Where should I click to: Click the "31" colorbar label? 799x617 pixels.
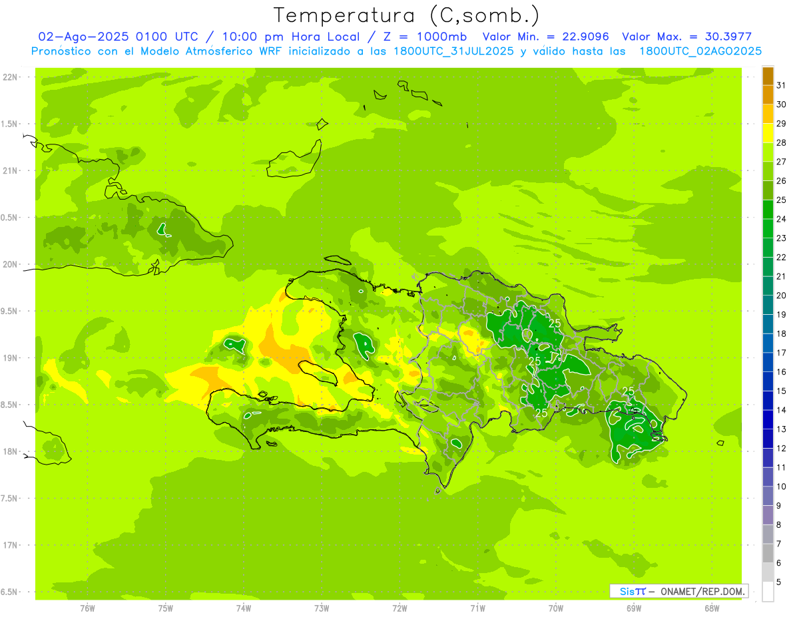click(782, 85)
